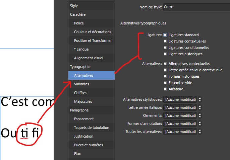Open Lettre ornée italique dropdown

coord(180,107)
